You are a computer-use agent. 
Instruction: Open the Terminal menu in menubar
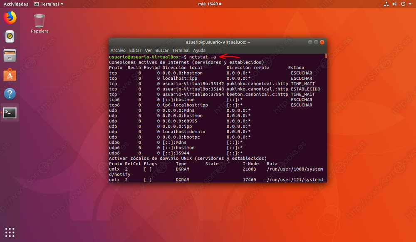tap(181, 50)
